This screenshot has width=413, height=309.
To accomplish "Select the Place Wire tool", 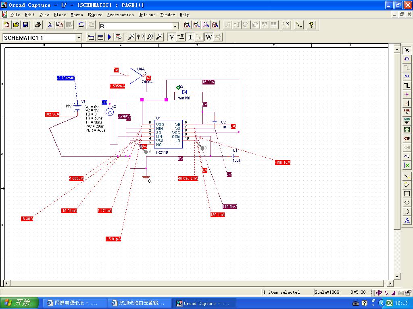I will 407,68.
